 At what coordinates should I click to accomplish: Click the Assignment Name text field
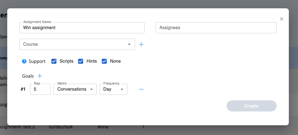(x=82, y=28)
